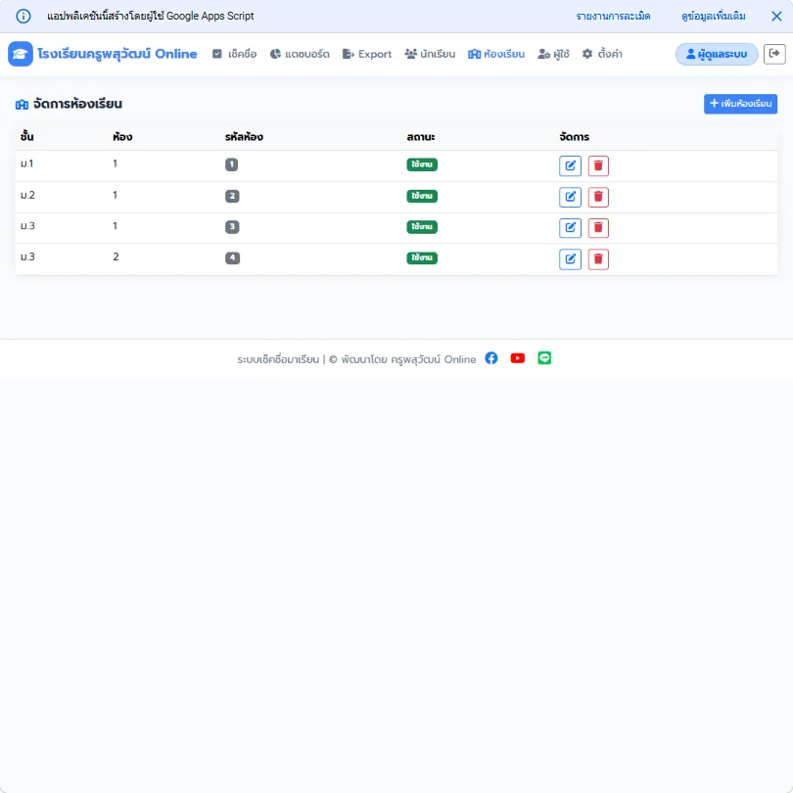Edit the ม.1 room 1 classroom

click(570, 165)
